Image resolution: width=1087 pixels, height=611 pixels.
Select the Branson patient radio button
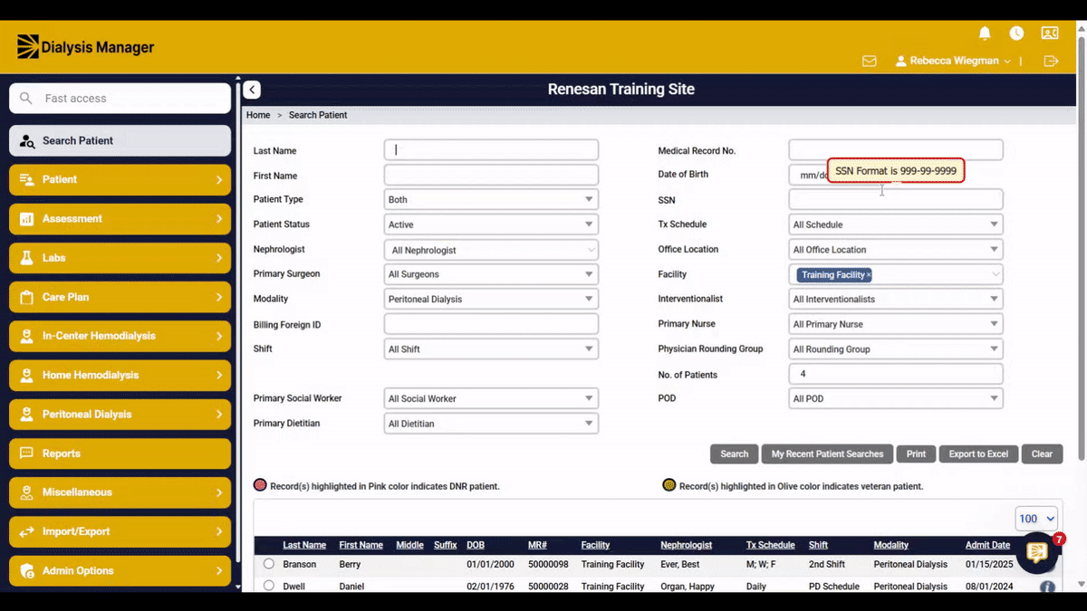click(x=268, y=564)
